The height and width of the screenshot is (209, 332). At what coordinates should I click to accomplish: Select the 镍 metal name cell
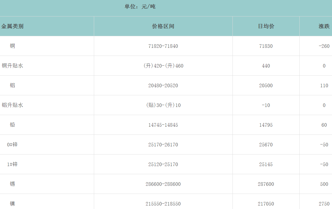pyautogui.click(x=12, y=204)
